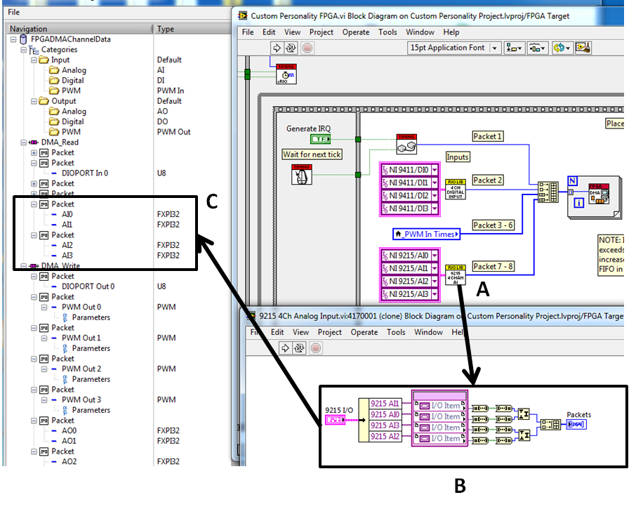The image size is (643, 509).
Task: Open the Project menu
Action: 320,32
